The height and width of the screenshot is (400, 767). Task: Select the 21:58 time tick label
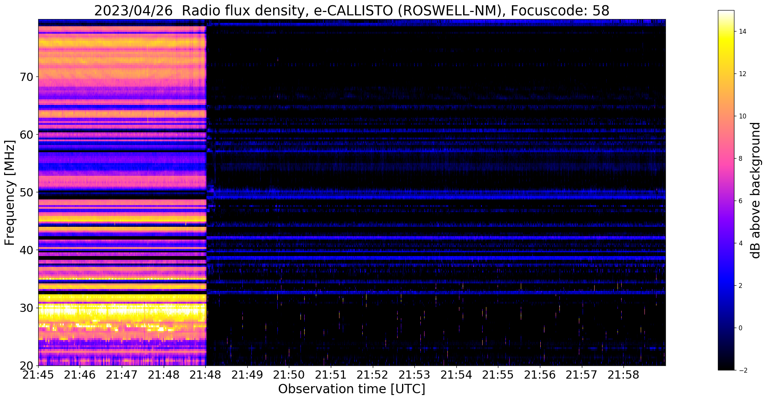pos(623,374)
